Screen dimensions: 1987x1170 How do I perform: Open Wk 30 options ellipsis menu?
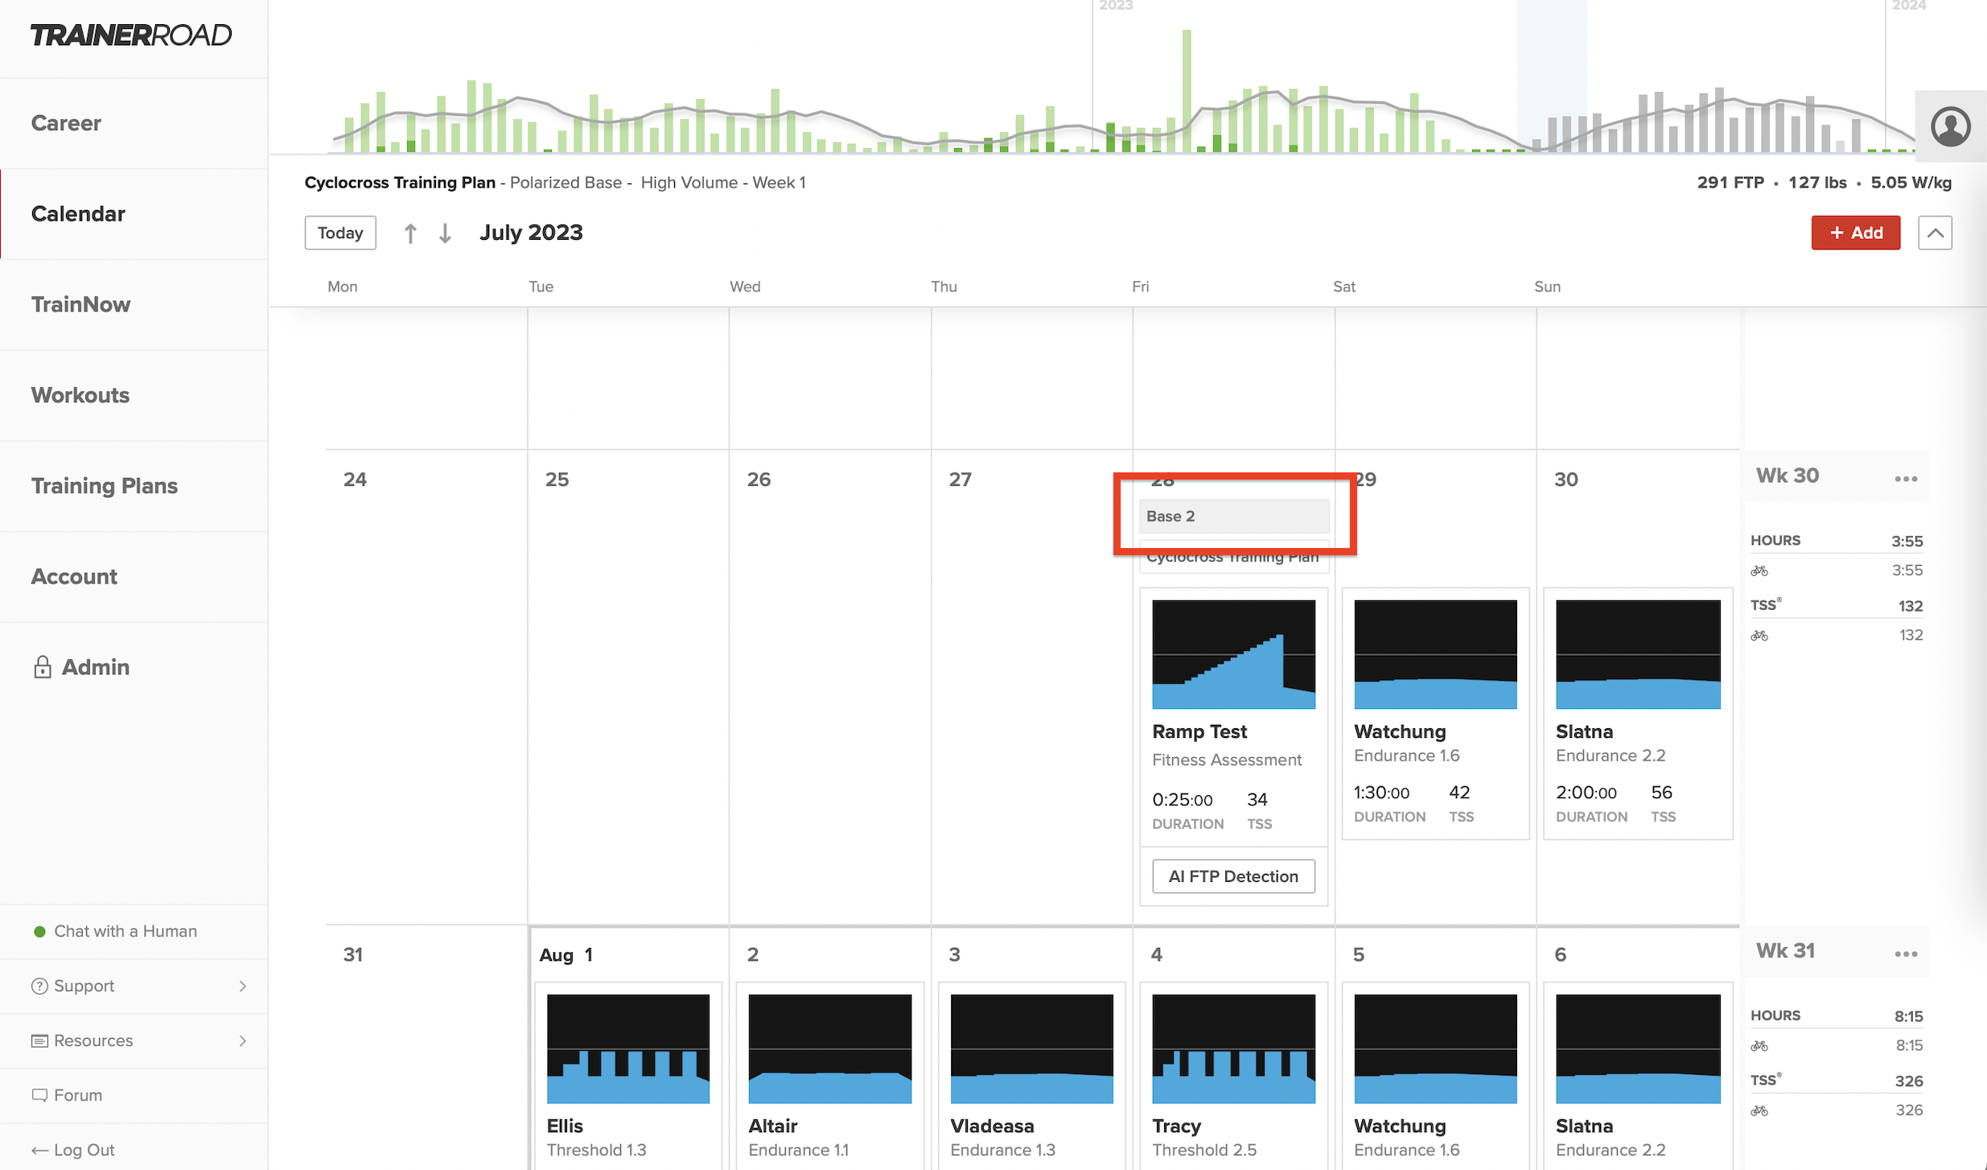tap(1906, 479)
